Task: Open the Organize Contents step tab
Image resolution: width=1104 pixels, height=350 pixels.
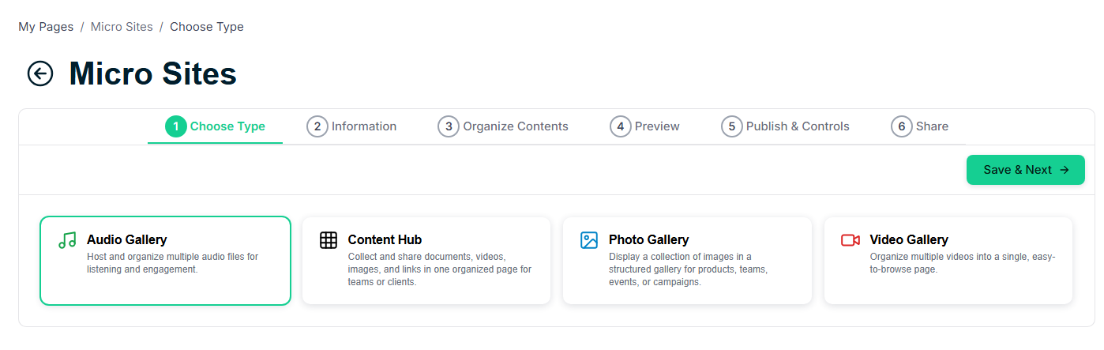Action: (x=503, y=126)
